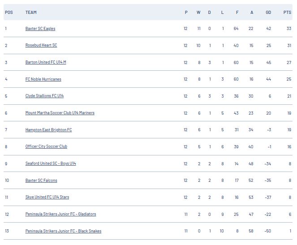Select the FC Noble Hurricanes link
The image size is (297, 245).
43,79
